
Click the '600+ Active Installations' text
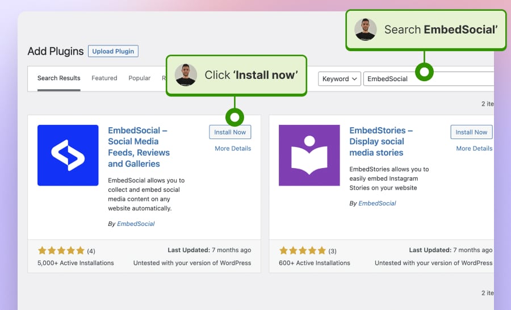tap(315, 263)
